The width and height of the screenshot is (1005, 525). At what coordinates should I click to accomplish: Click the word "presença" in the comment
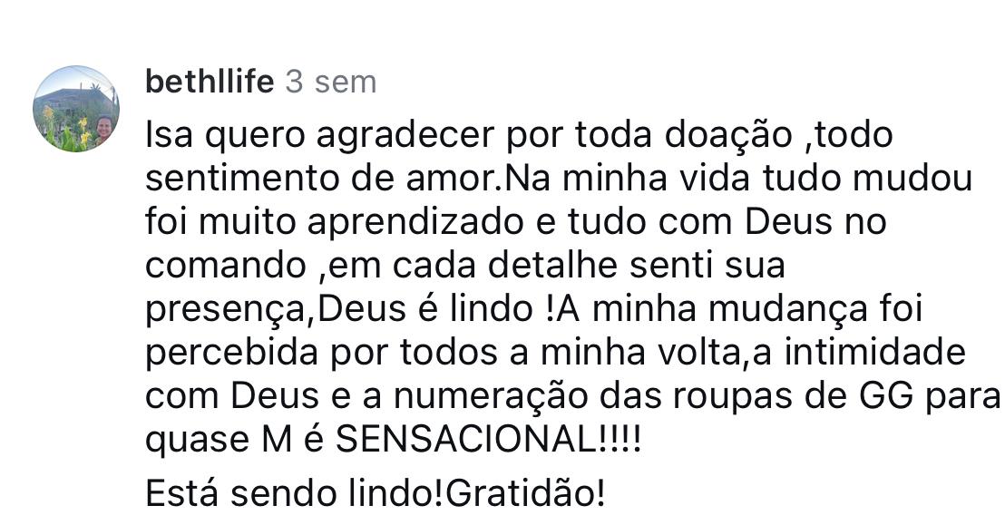pos(227,310)
